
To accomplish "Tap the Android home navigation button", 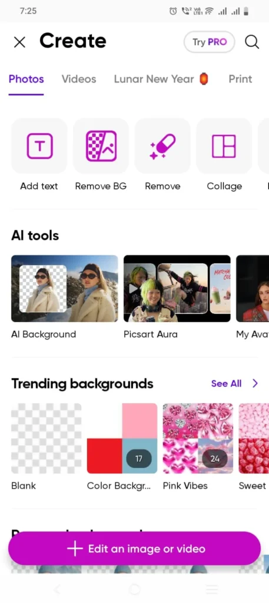I will pos(134,589).
